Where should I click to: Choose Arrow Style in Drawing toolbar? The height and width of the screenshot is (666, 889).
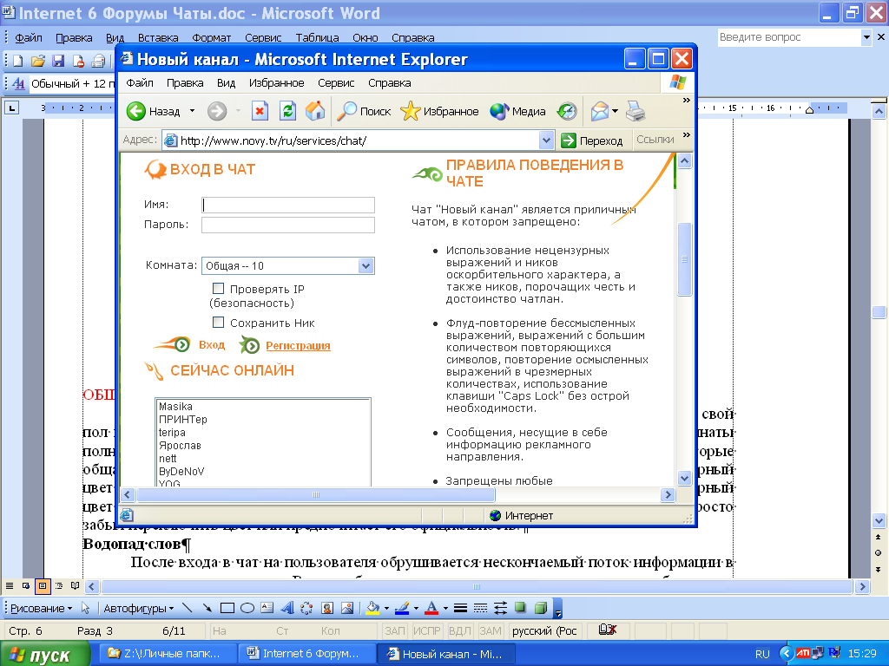pyautogui.click(x=500, y=608)
